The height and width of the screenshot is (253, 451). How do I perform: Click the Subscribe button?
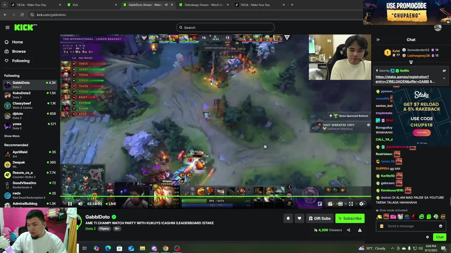click(x=350, y=218)
